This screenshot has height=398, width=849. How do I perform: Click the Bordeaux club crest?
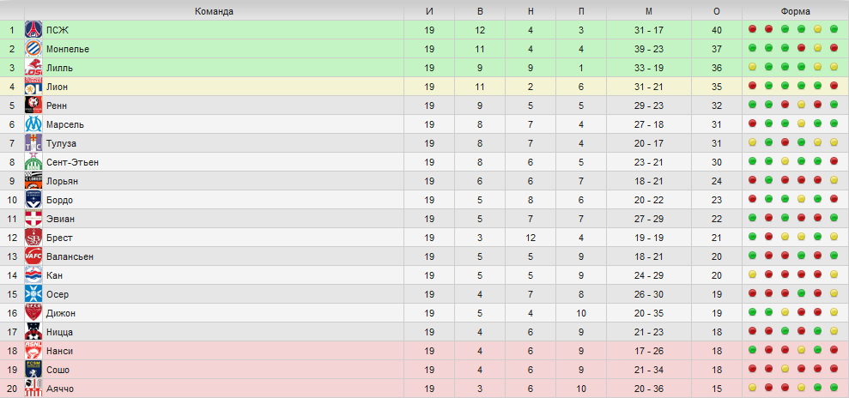coord(33,200)
